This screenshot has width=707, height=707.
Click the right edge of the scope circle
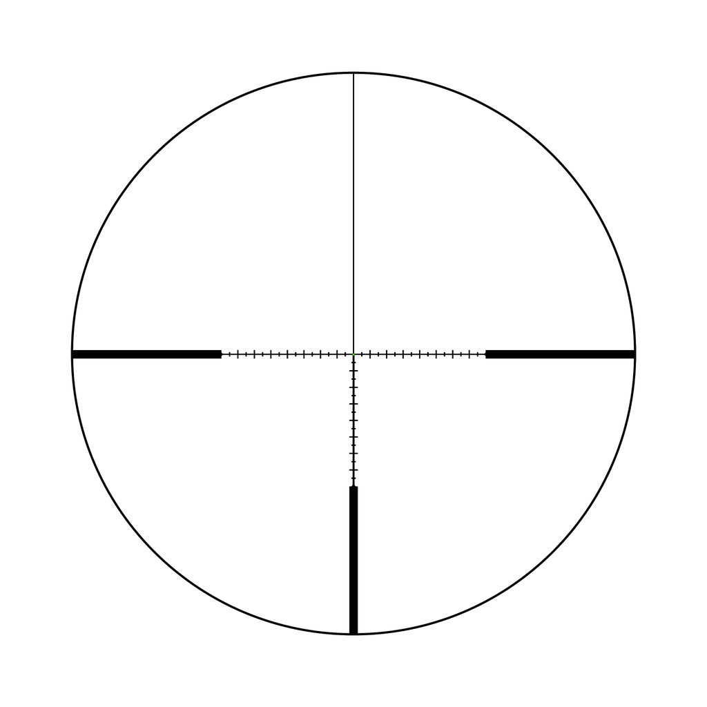point(636,353)
